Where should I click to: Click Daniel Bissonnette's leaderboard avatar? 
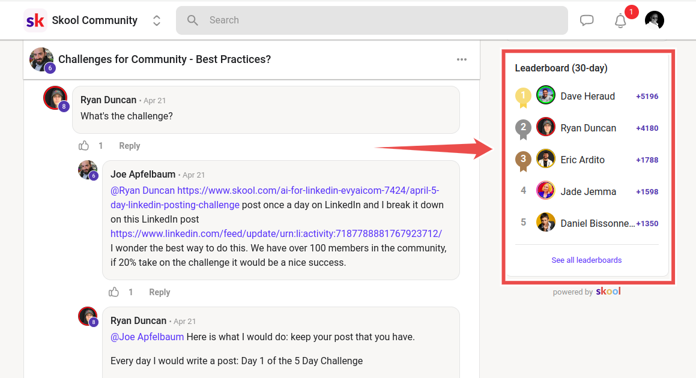pyautogui.click(x=545, y=222)
